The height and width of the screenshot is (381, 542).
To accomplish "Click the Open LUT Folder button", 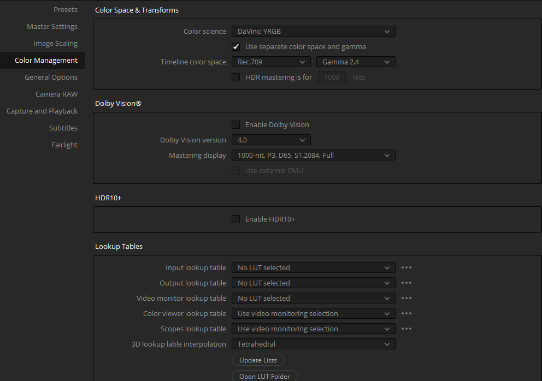I will (x=264, y=376).
